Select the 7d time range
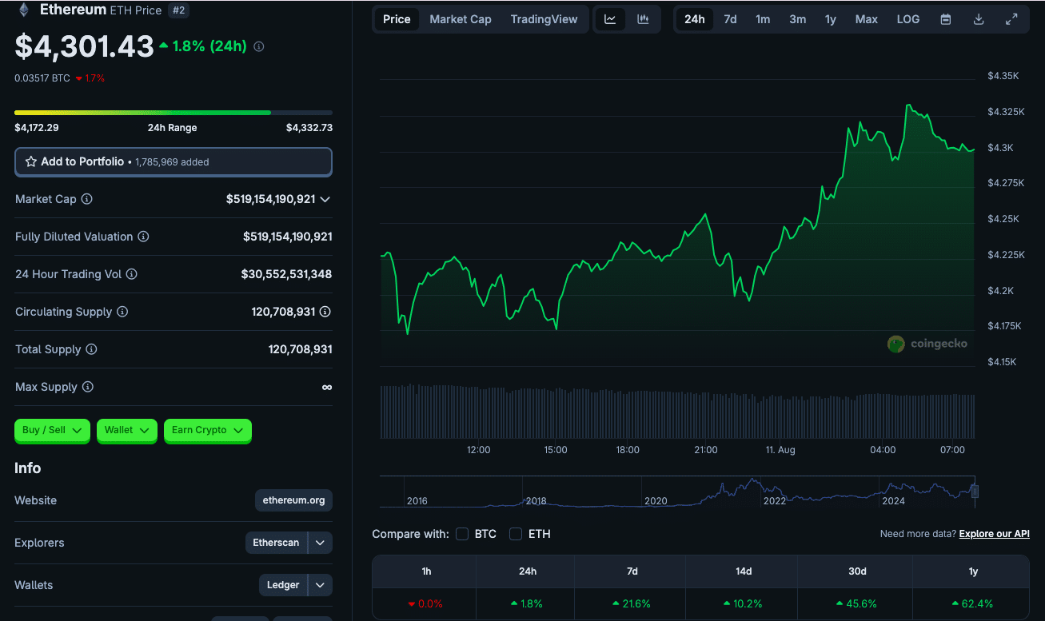This screenshot has width=1045, height=621. [730, 19]
